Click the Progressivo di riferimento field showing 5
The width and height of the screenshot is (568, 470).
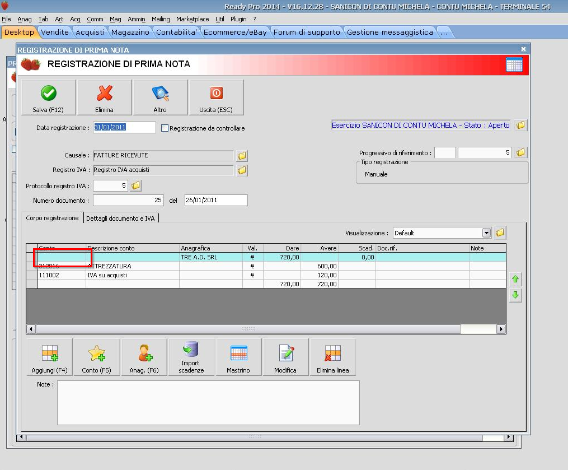(x=485, y=153)
